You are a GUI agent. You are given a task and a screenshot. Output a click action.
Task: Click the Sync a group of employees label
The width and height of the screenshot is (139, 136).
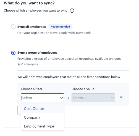(x=37, y=53)
